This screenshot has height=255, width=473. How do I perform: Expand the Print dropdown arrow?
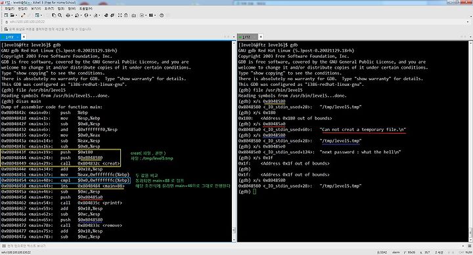(72, 15)
